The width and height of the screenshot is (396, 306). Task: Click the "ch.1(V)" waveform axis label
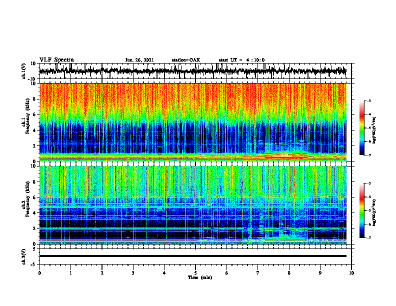tap(24, 71)
